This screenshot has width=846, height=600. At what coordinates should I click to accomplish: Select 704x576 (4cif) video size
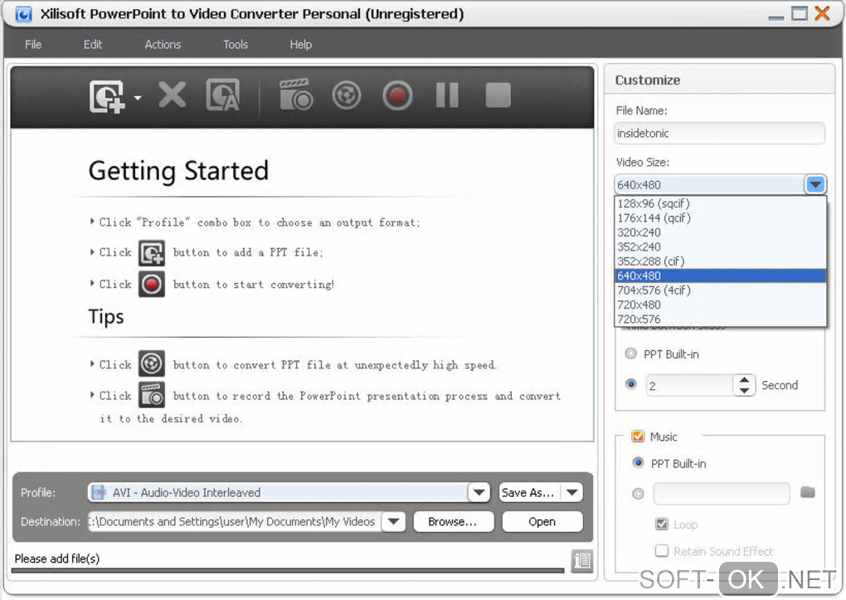pos(720,290)
